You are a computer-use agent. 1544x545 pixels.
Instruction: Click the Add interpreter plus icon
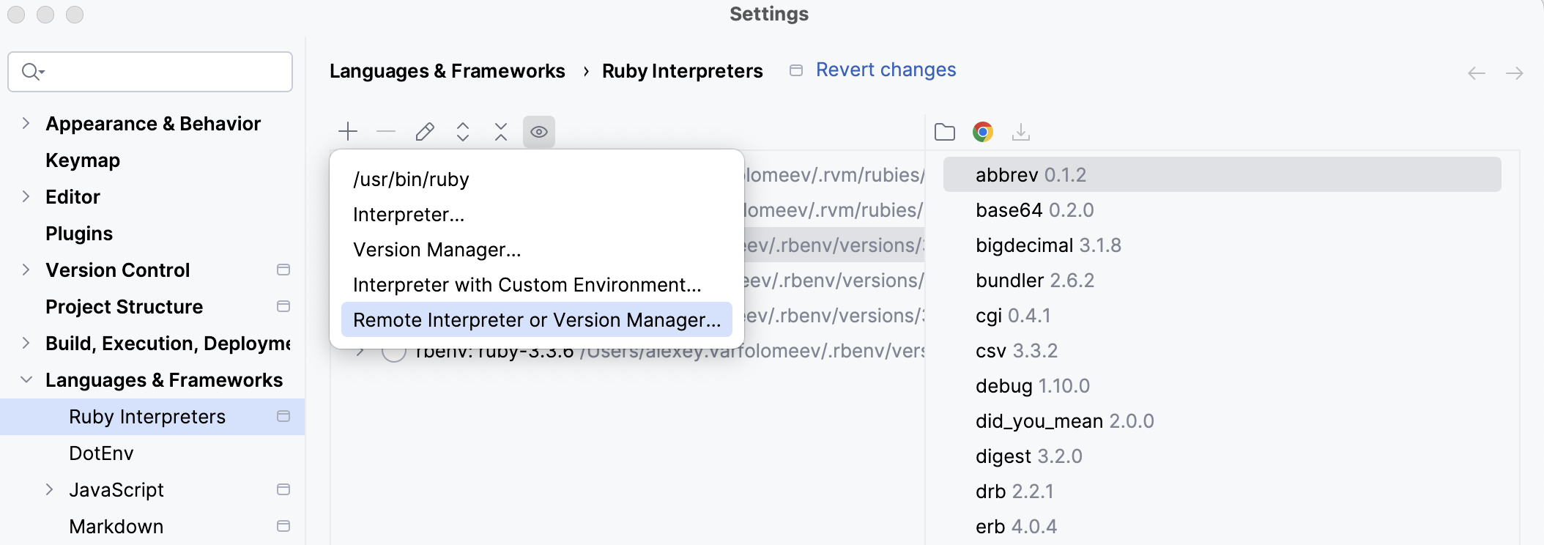(x=348, y=132)
